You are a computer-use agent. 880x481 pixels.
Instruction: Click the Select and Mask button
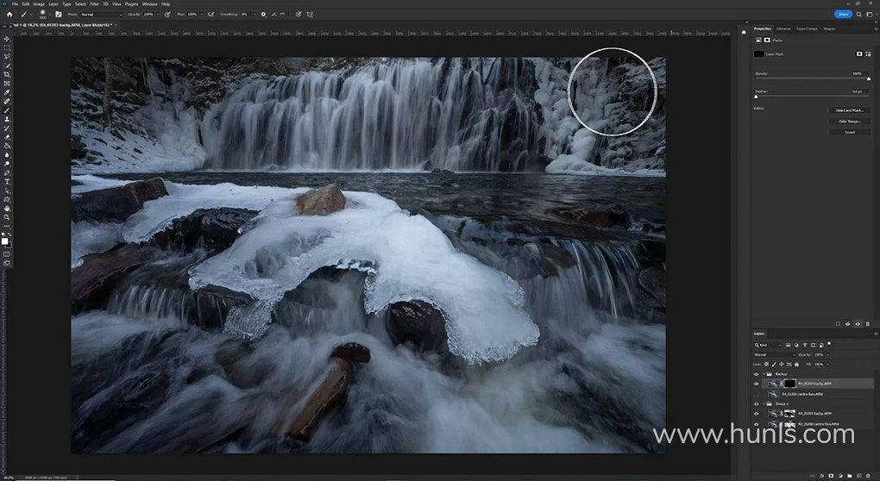848,110
